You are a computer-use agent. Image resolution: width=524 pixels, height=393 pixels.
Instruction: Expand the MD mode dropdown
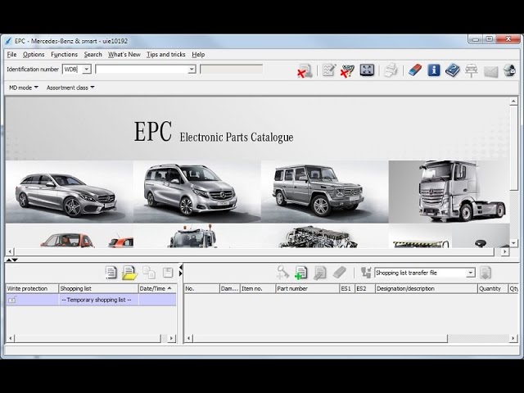[24, 88]
